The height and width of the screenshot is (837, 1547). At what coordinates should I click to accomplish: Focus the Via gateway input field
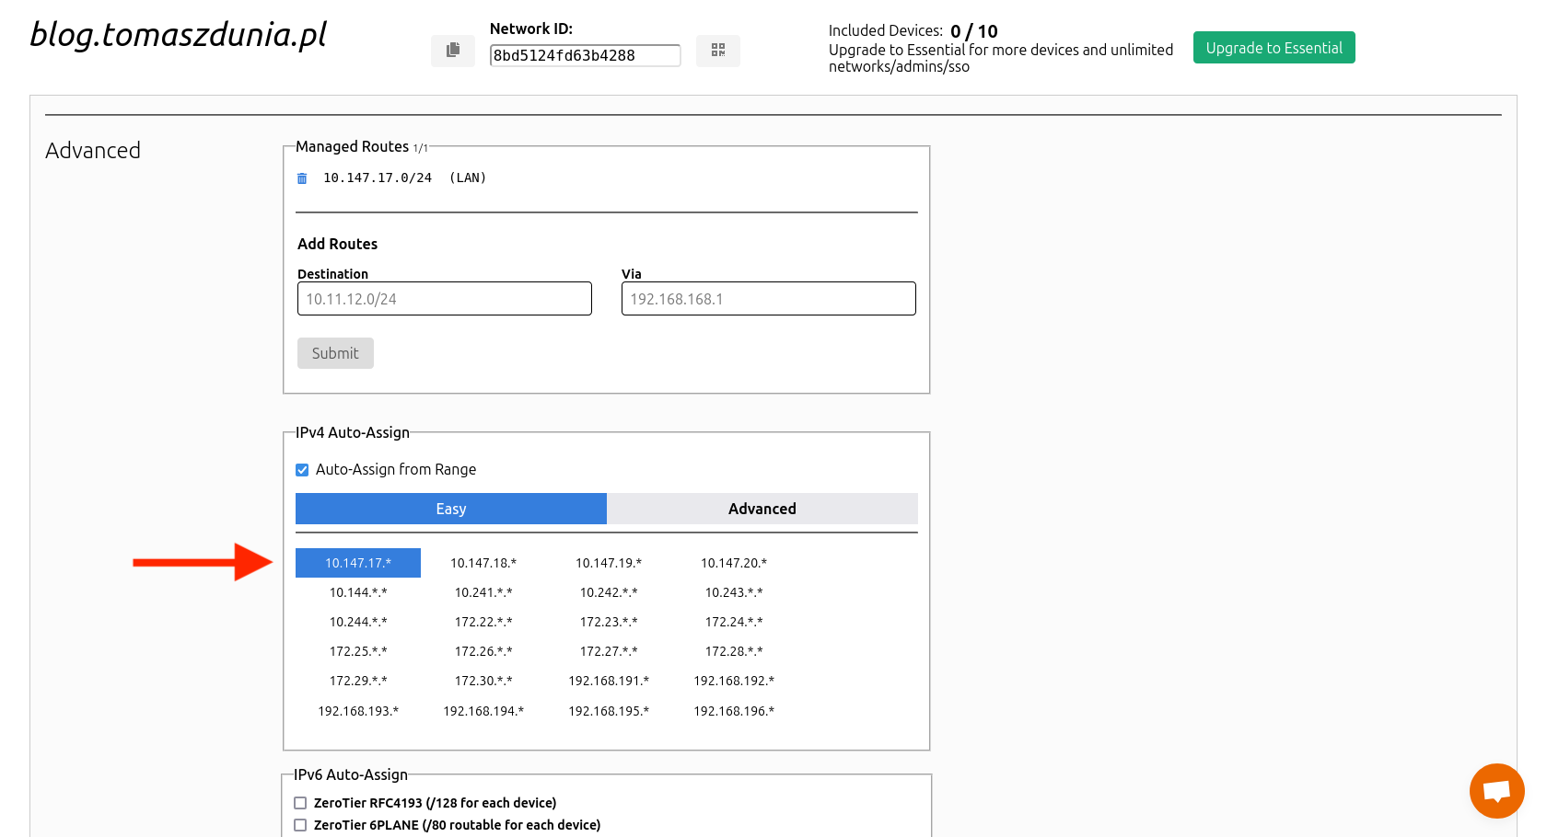pyautogui.click(x=768, y=299)
